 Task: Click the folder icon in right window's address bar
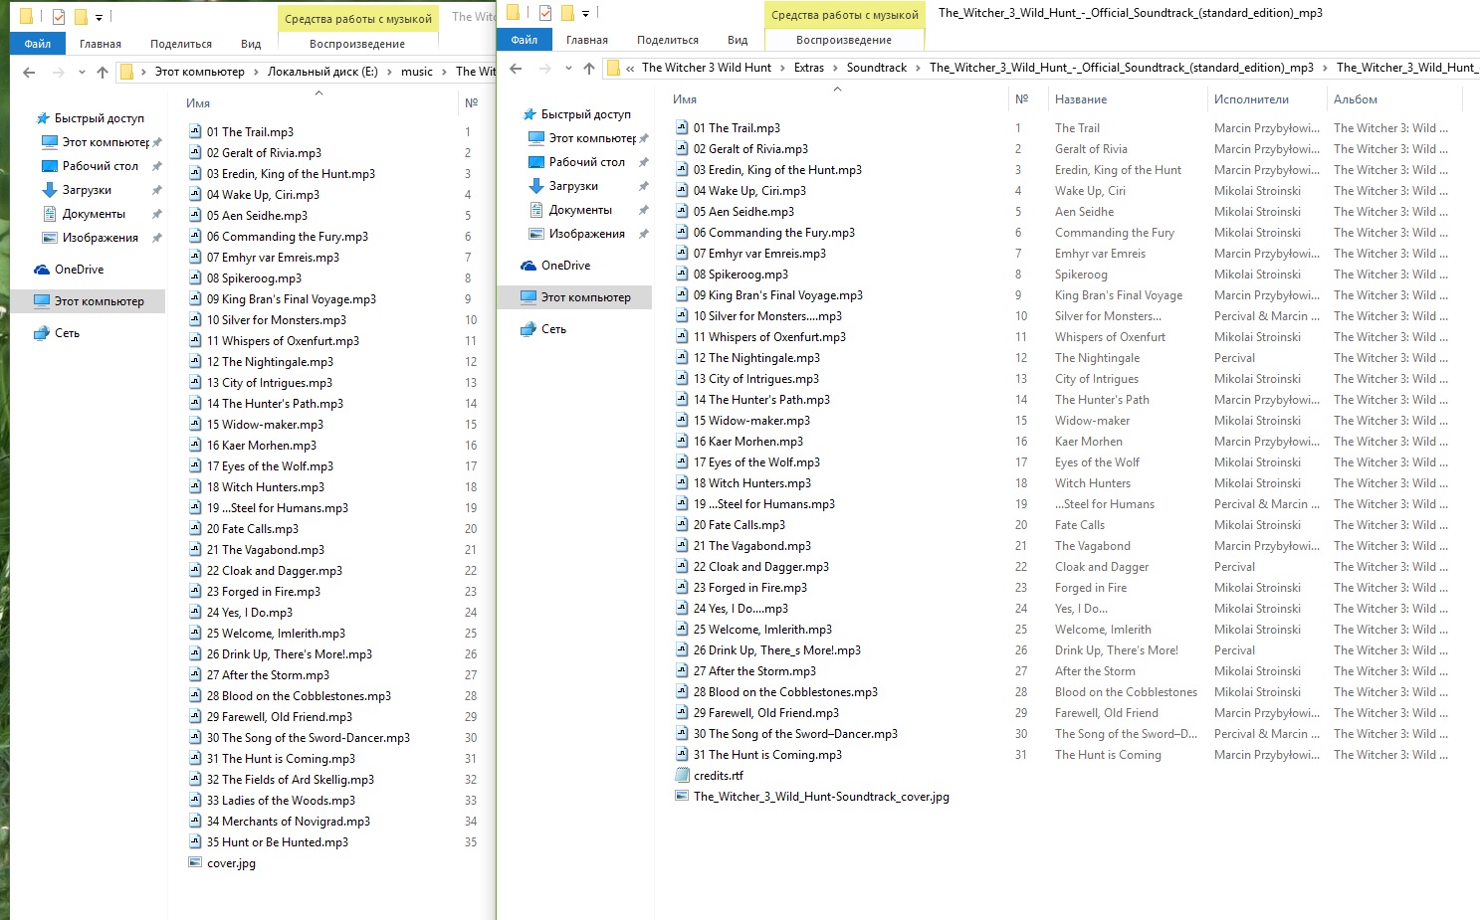613,68
